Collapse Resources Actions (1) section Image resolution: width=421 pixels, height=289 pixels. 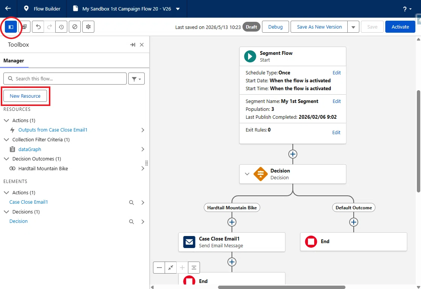point(6,121)
